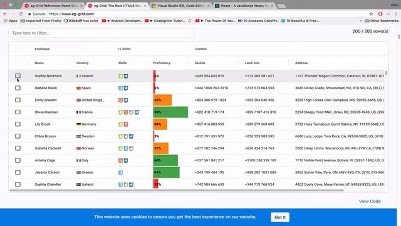401x226 pixels.
Task: Bookmark this page with the star icon
Action: [x=371, y=14]
